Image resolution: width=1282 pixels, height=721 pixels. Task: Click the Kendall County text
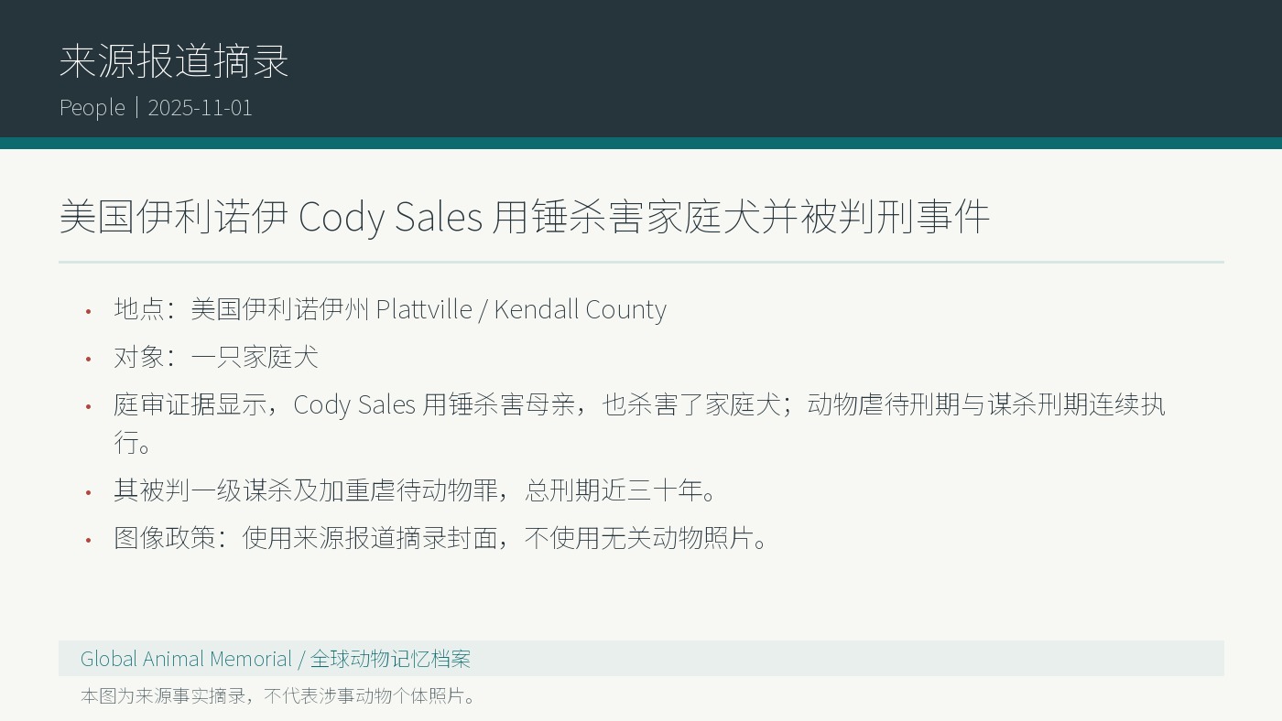(x=581, y=309)
